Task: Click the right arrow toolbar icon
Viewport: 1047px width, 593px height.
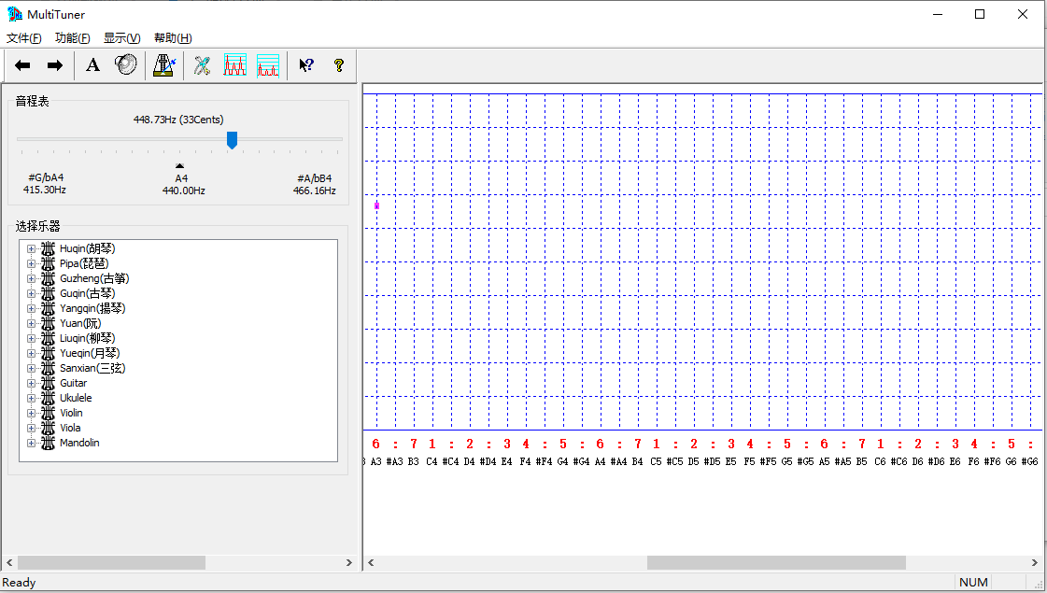Action: point(55,65)
